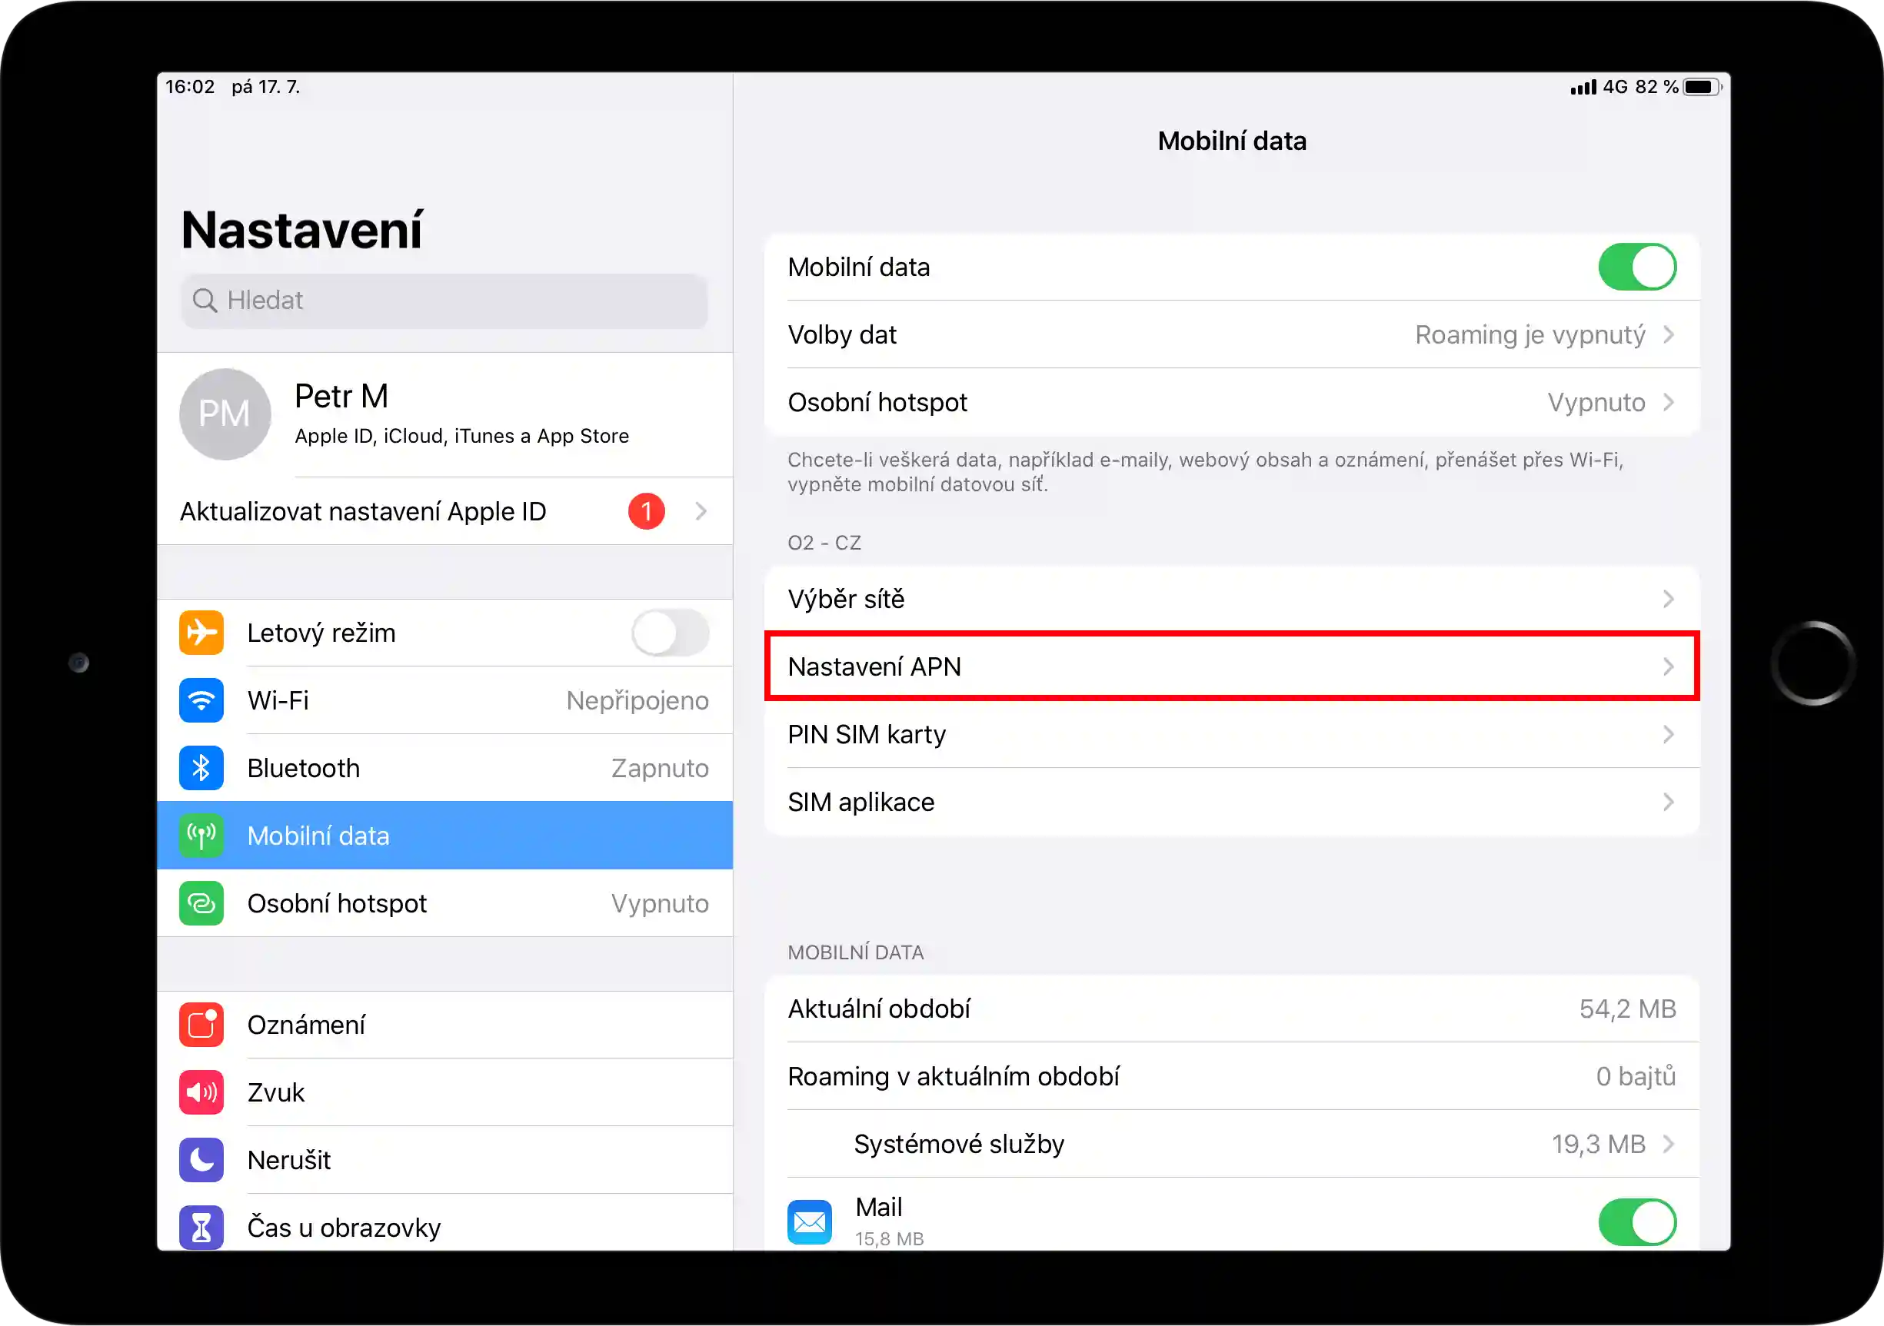The image size is (1884, 1326).
Task: Tap the purple Nerušit moon icon
Action: pyautogui.click(x=201, y=1159)
